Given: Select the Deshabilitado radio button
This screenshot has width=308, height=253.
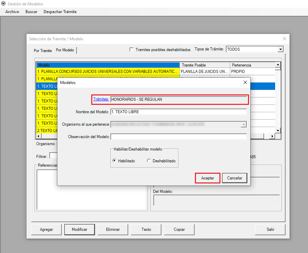Looking at the screenshot, I should coord(149,161).
